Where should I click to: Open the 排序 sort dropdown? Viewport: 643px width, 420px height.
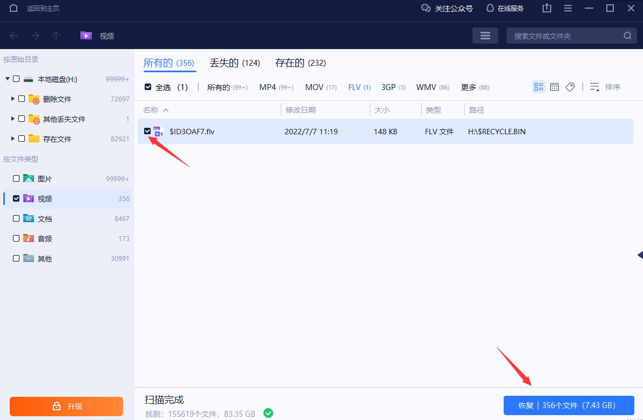coord(613,86)
